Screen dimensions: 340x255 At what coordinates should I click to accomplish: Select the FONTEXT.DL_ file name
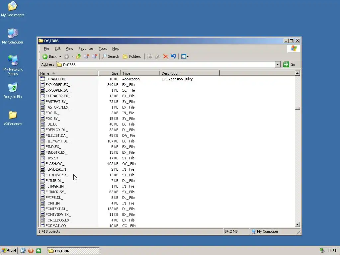coord(56,209)
